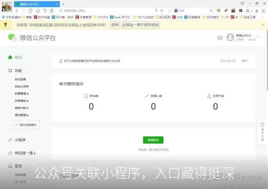The height and width of the screenshot is (189, 268).
Task: Open the colorful grid extension icon
Action: tap(218, 11)
